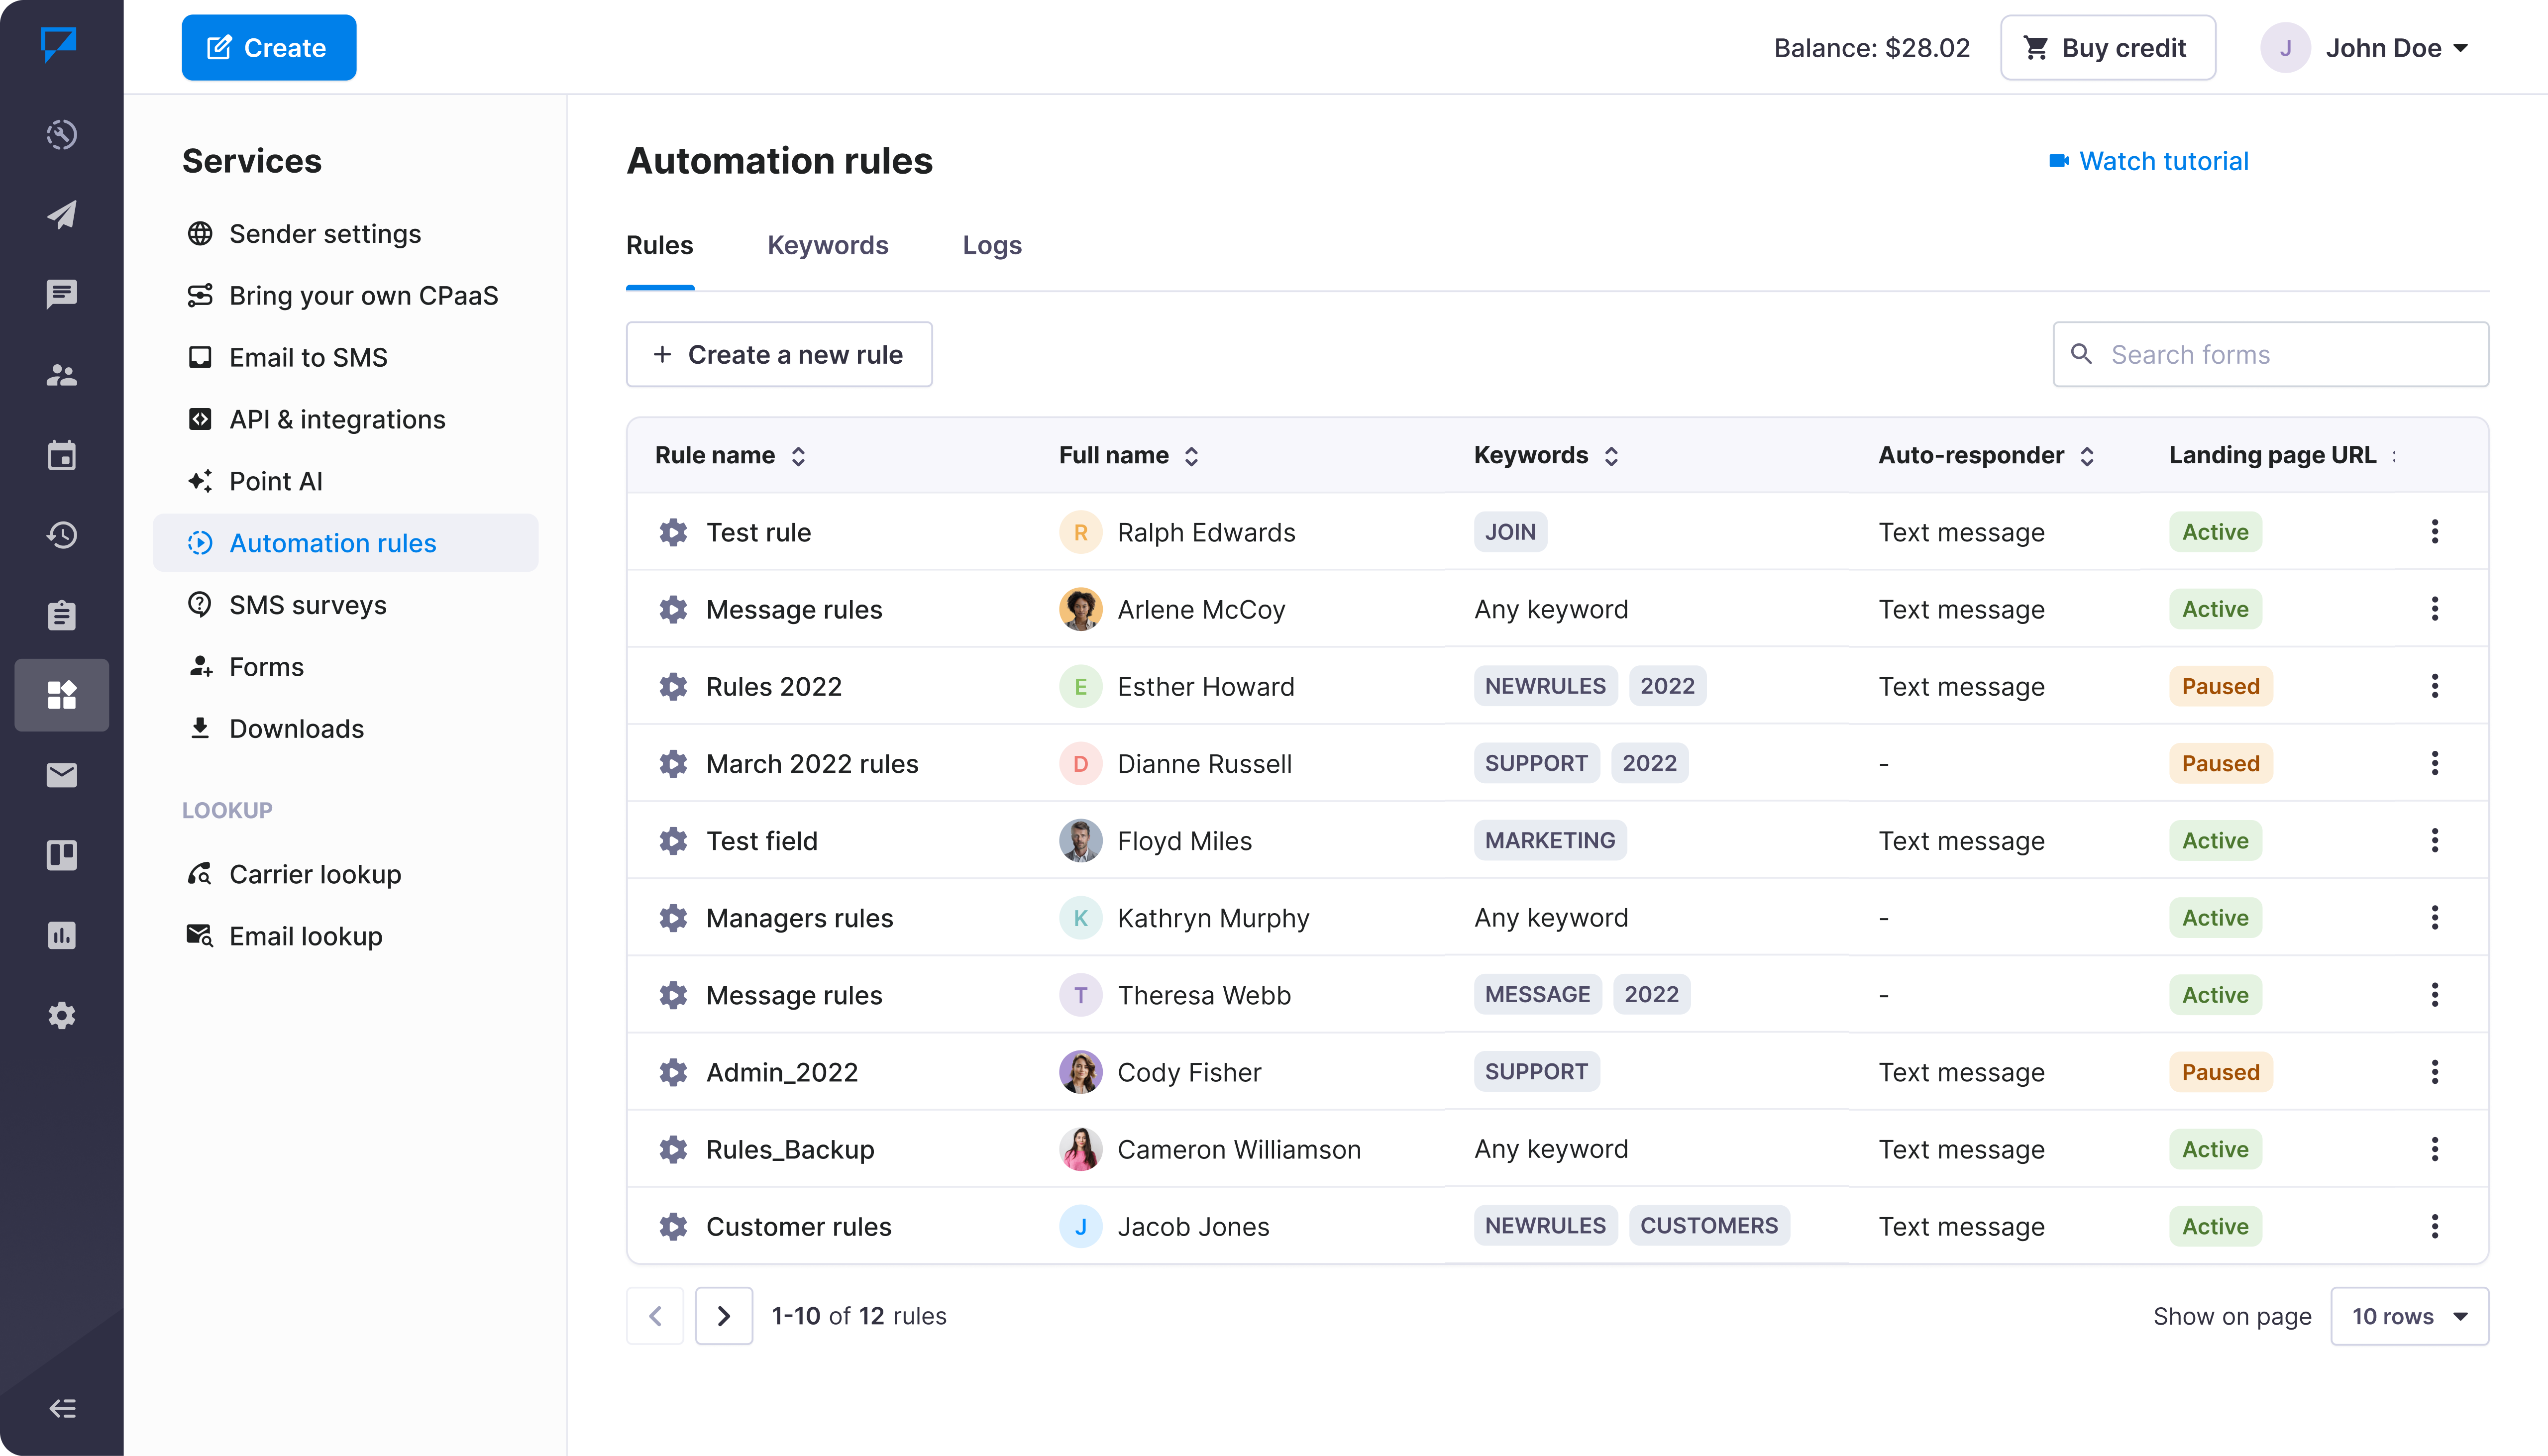Open the calendar icon in left sidebar

[62, 455]
